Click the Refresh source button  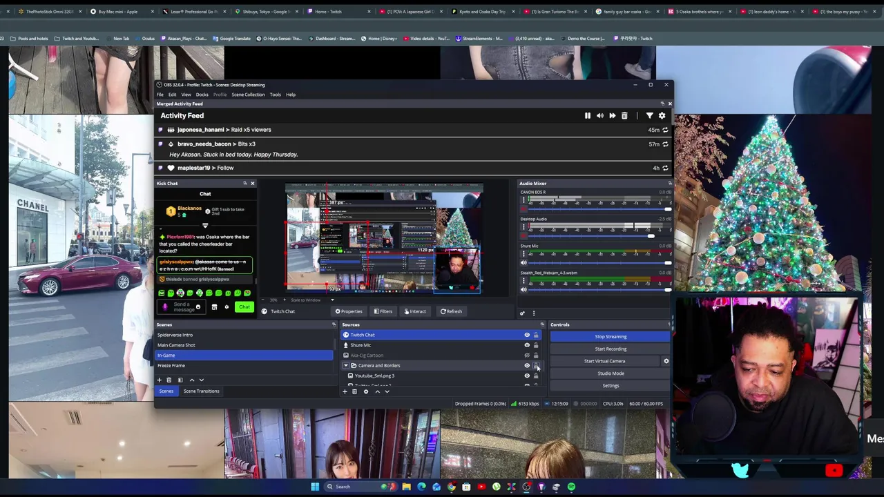[451, 311]
